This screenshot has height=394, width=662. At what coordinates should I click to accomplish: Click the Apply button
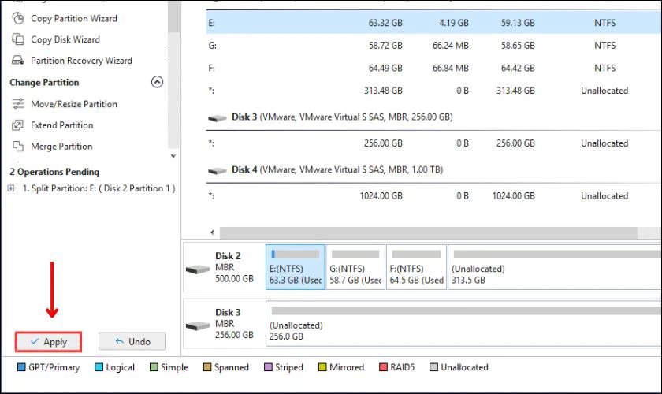point(48,342)
